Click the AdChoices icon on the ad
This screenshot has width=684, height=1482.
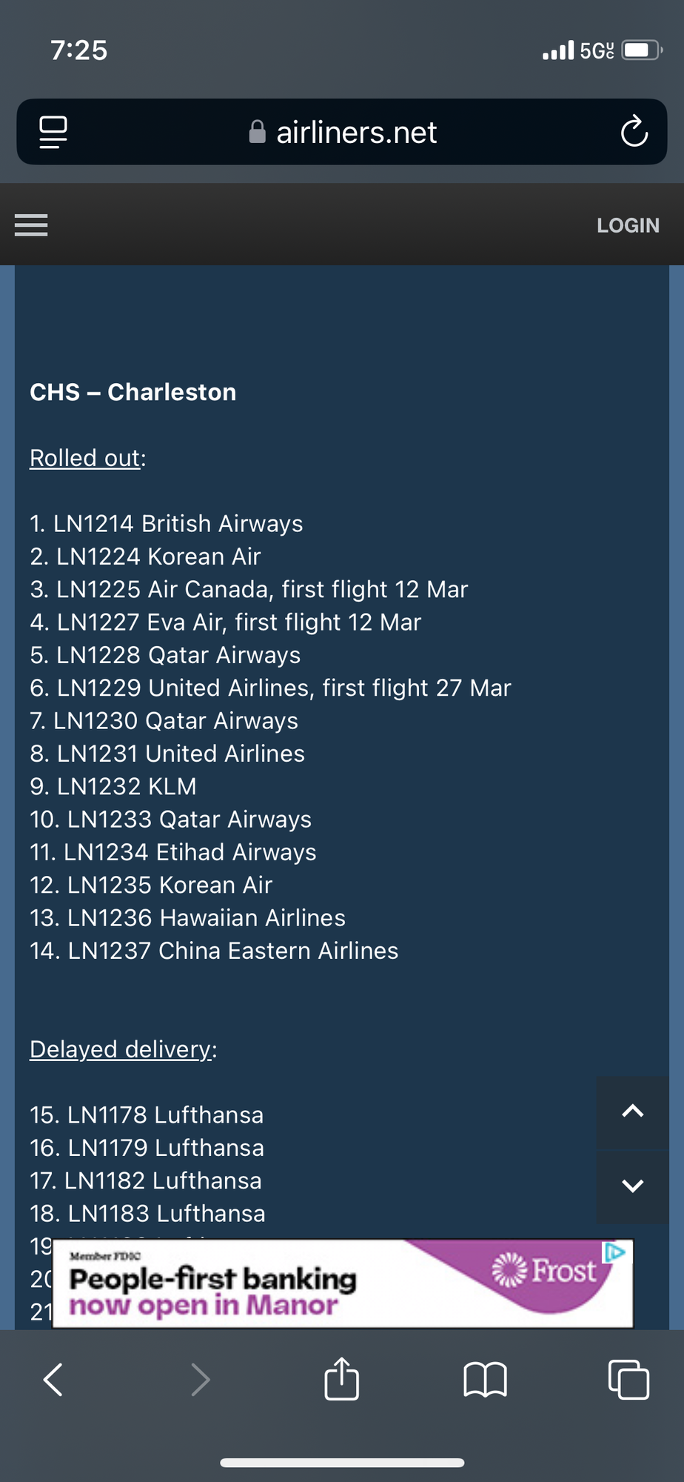tap(615, 1252)
